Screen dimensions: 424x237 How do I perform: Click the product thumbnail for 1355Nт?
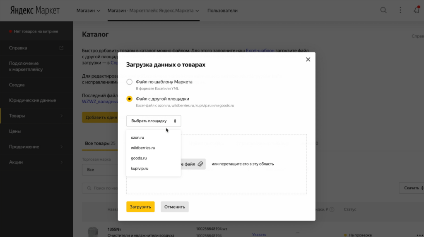coord(93,232)
